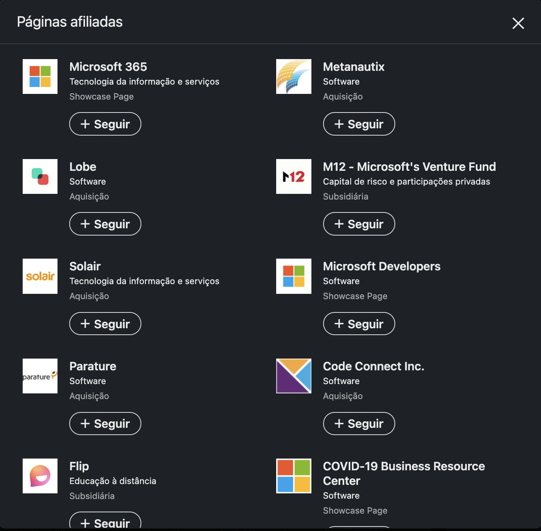Viewport: 541px width, 531px height.
Task: Select the Microsoft Developers logo
Action: (294, 276)
